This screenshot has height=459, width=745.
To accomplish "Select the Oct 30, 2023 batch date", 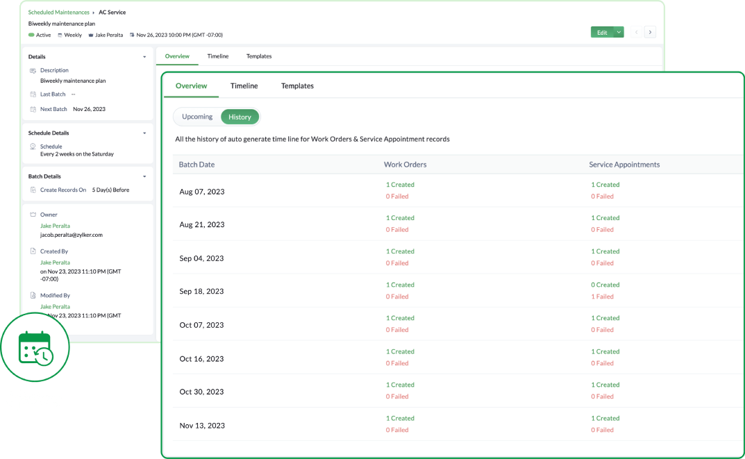I will [201, 392].
